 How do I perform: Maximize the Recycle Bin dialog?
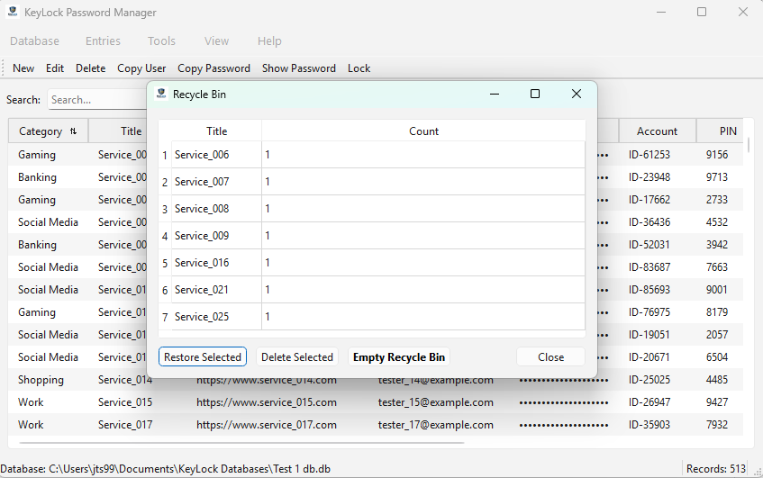point(535,94)
